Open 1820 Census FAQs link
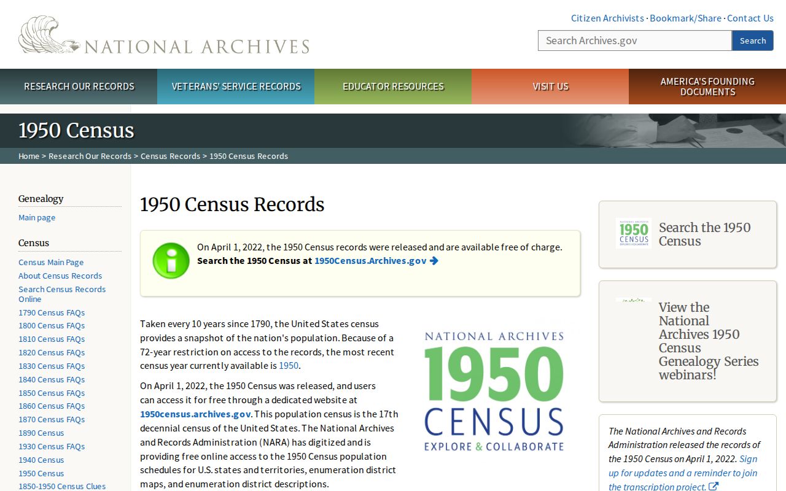786x491 pixels. click(x=52, y=352)
